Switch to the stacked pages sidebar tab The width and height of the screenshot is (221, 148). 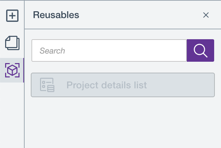click(12, 43)
